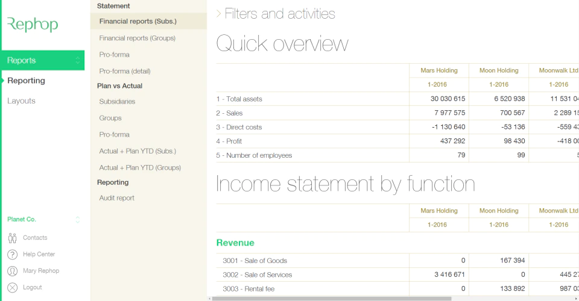
Task: Click the Logout cross icon
Action: pos(12,288)
